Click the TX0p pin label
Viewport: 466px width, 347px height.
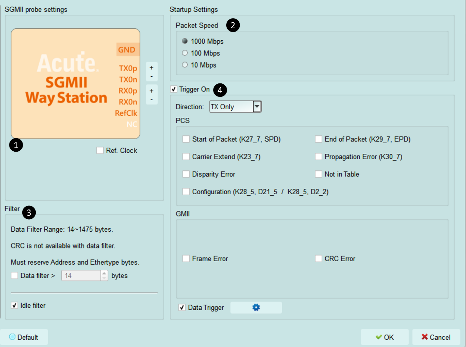click(128, 68)
